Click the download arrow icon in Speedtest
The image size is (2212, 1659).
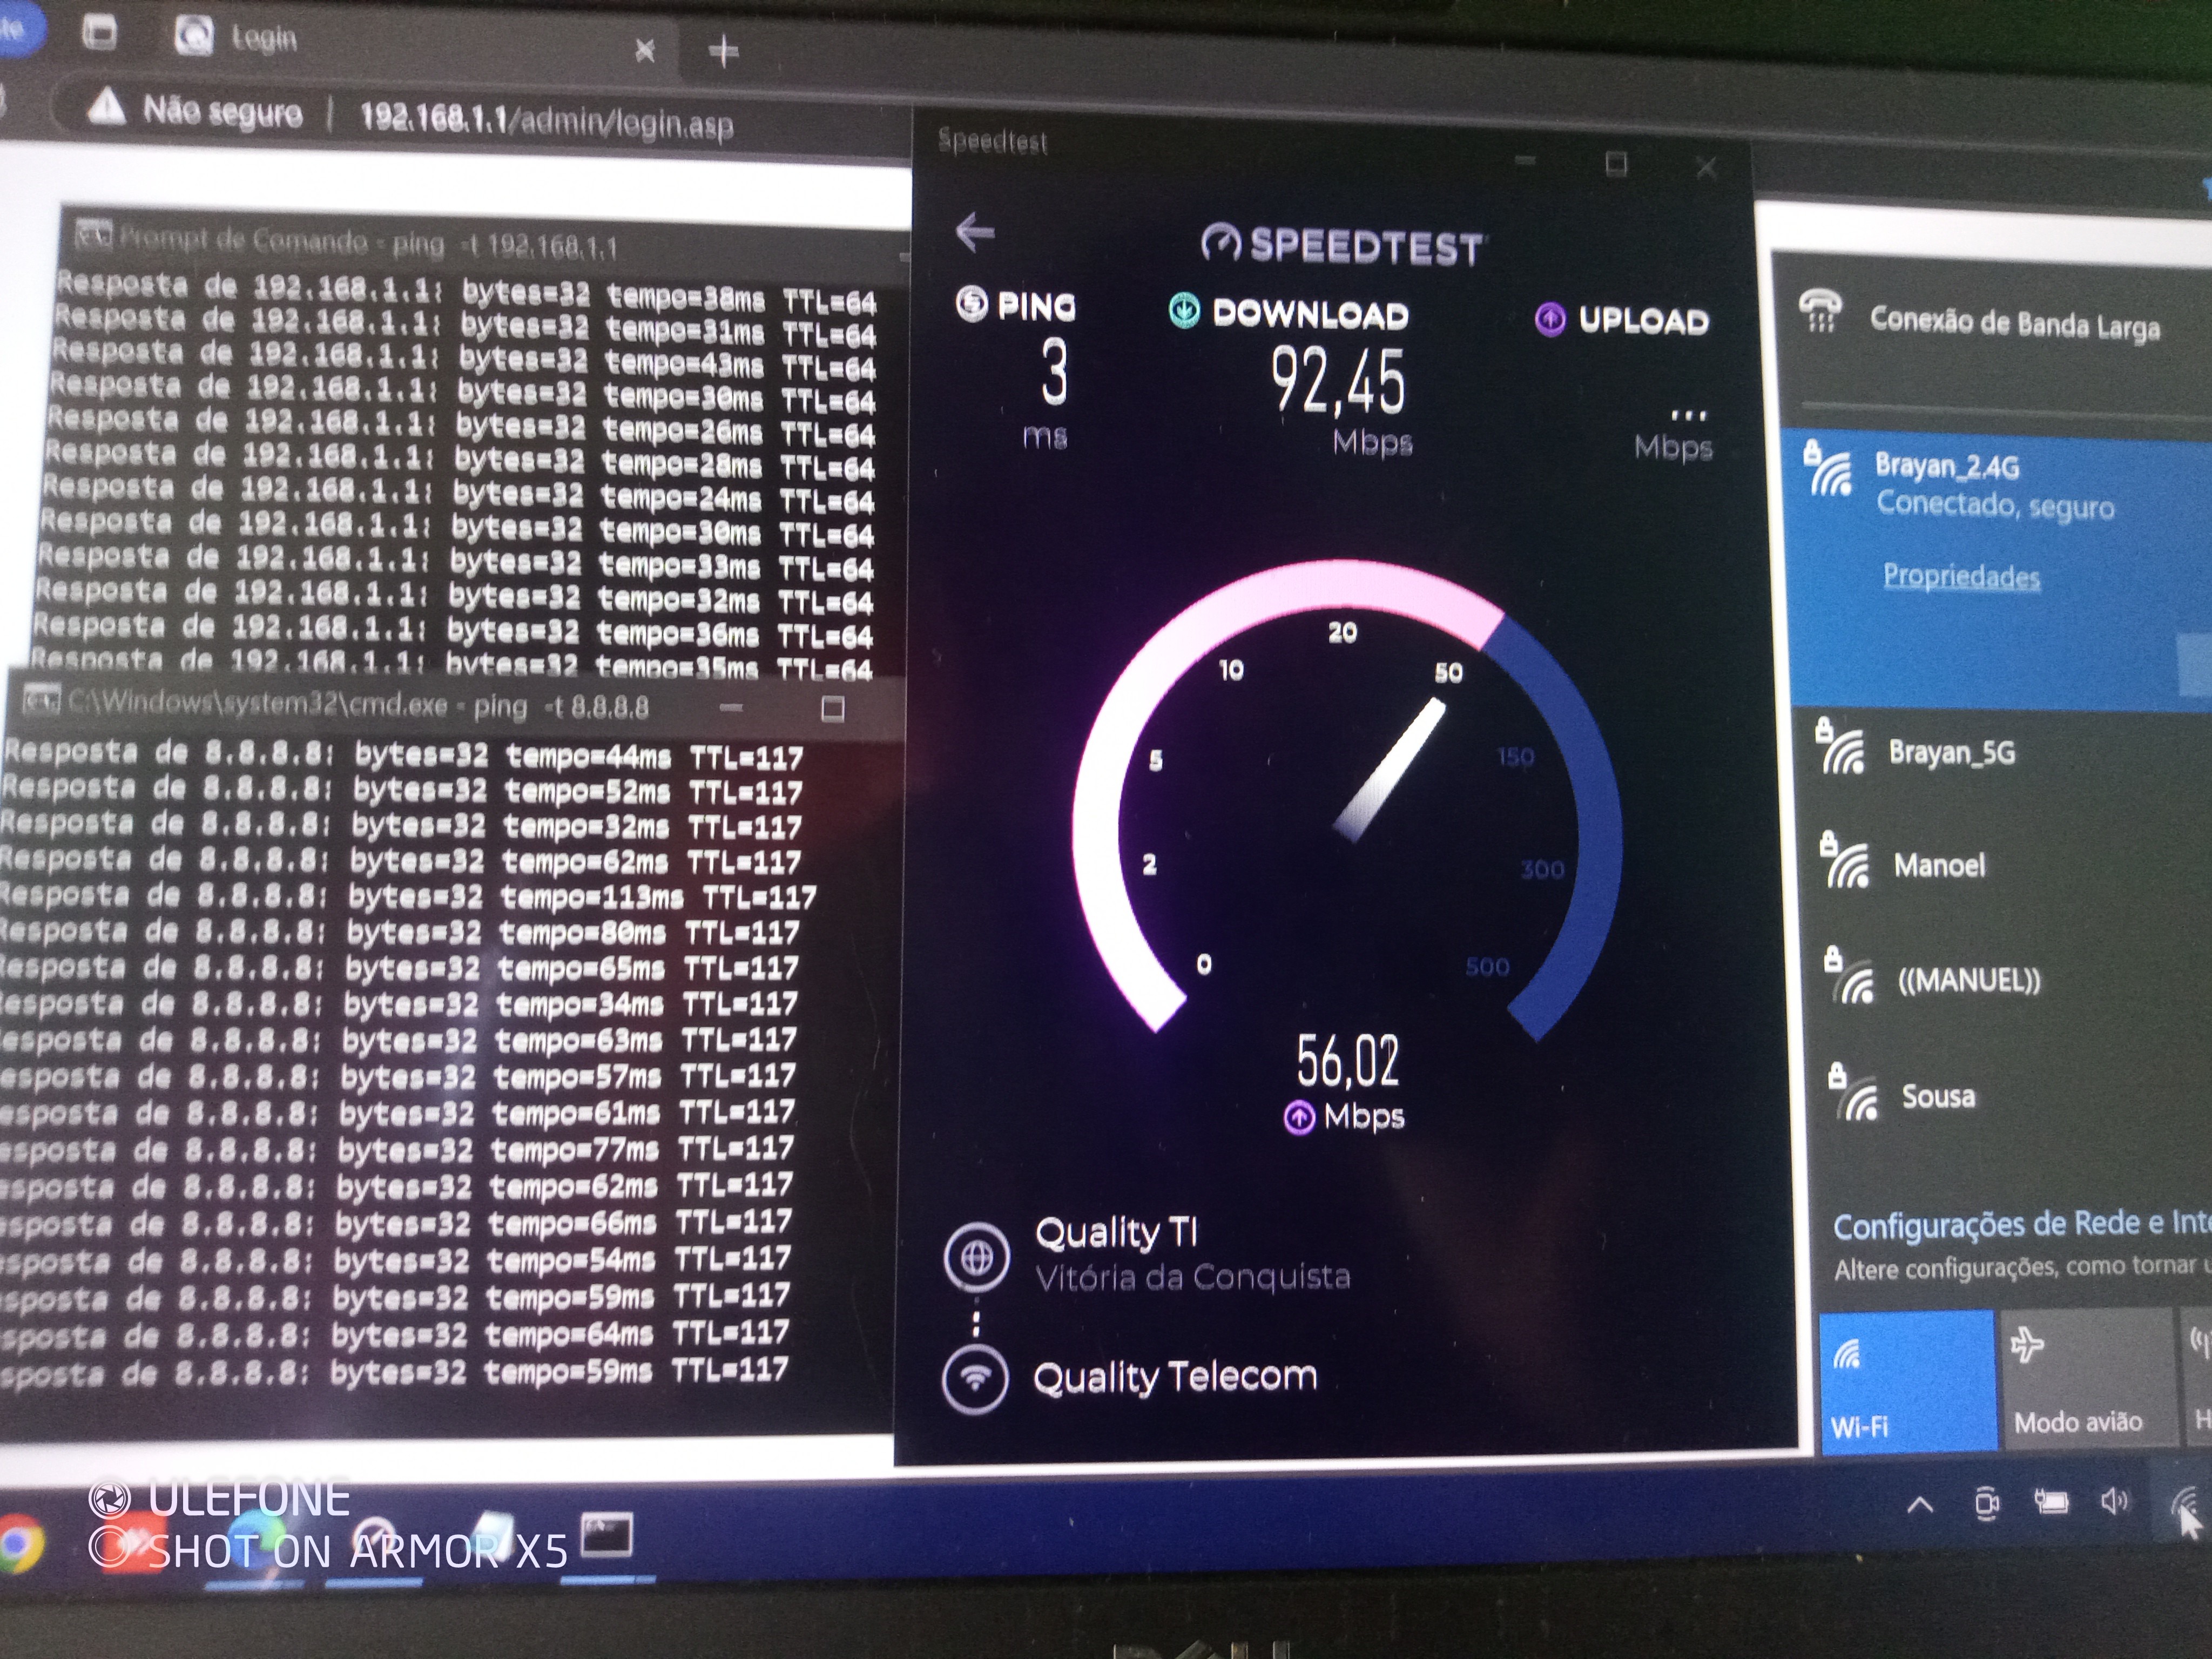[1184, 311]
